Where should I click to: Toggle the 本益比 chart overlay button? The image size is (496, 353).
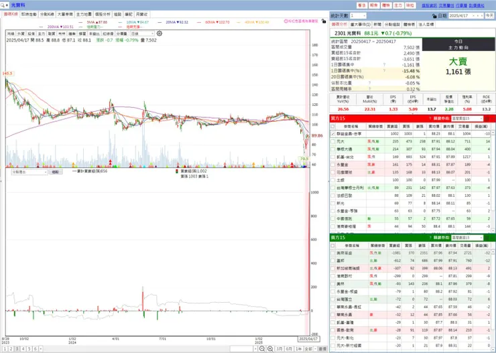tap(94, 33)
